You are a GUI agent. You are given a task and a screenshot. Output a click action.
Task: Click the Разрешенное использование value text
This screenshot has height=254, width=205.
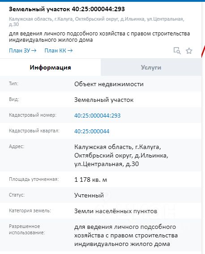126,235
